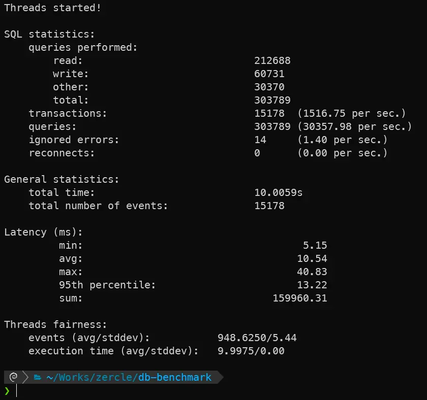This screenshot has width=427, height=400.
Task: Click the 'Latency (ms):' heading
Action: [43, 232]
